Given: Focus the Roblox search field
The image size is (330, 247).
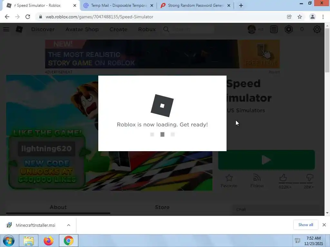Looking at the screenshot, I should click(x=193, y=29).
